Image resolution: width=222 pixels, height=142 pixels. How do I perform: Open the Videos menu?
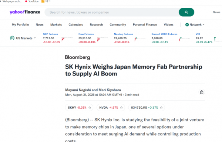(168, 25)
